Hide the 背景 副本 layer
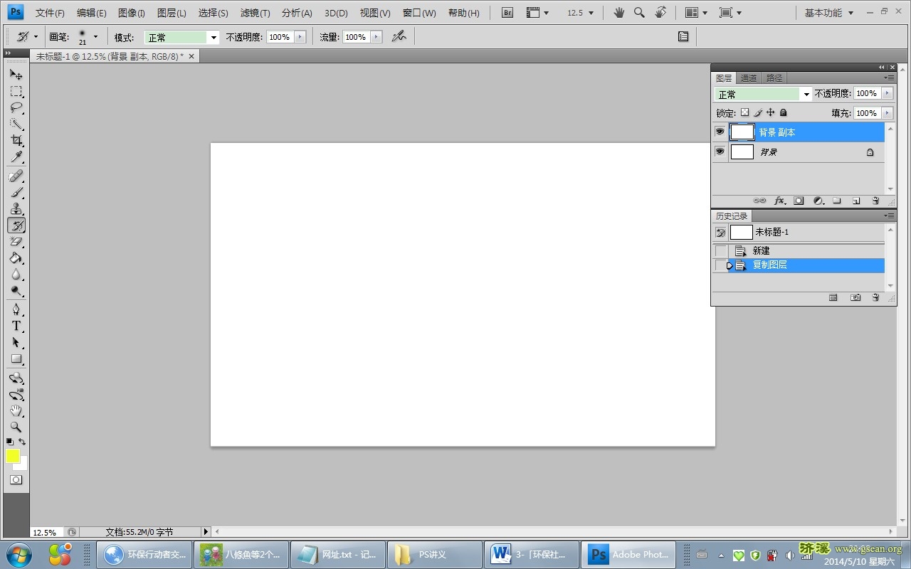The height and width of the screenshot is (569, 911). (720, 132)
